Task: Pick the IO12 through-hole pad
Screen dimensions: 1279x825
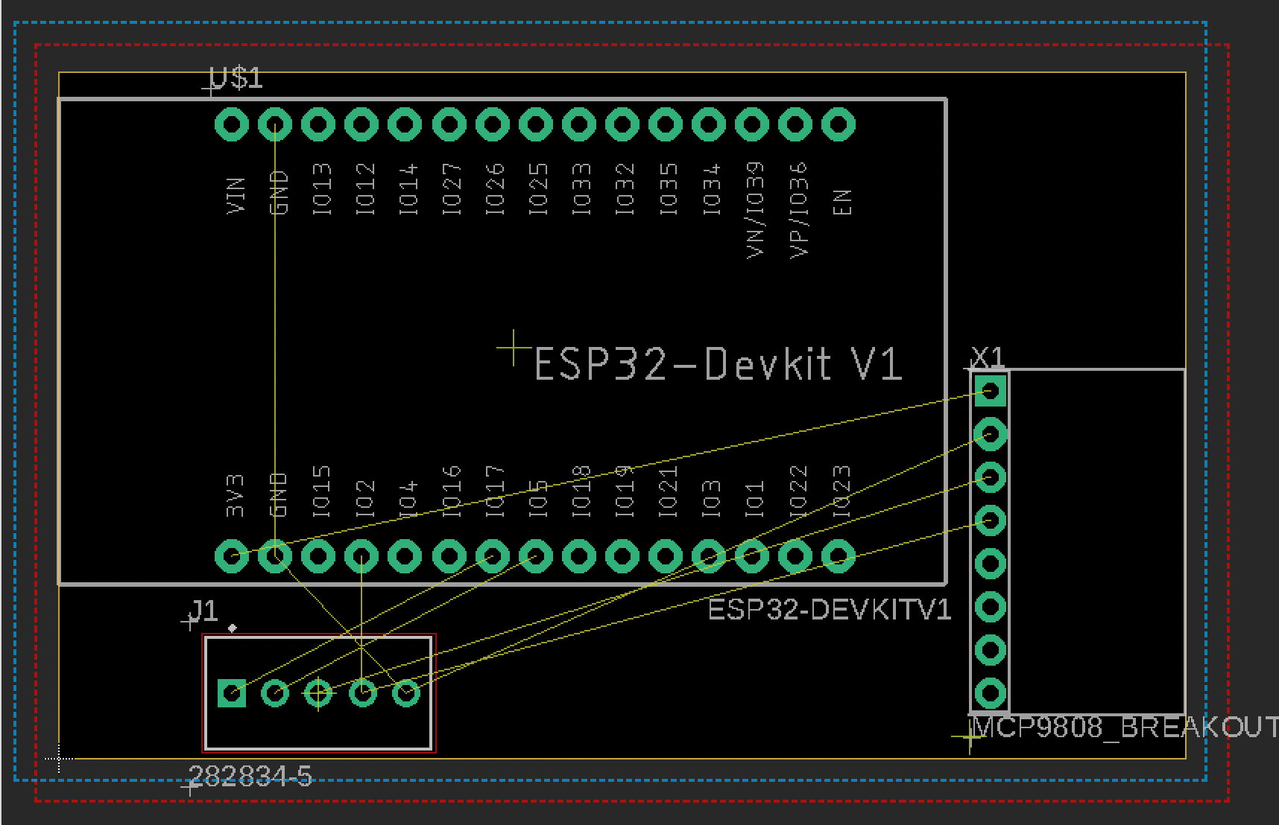Action: coord(361,124)
